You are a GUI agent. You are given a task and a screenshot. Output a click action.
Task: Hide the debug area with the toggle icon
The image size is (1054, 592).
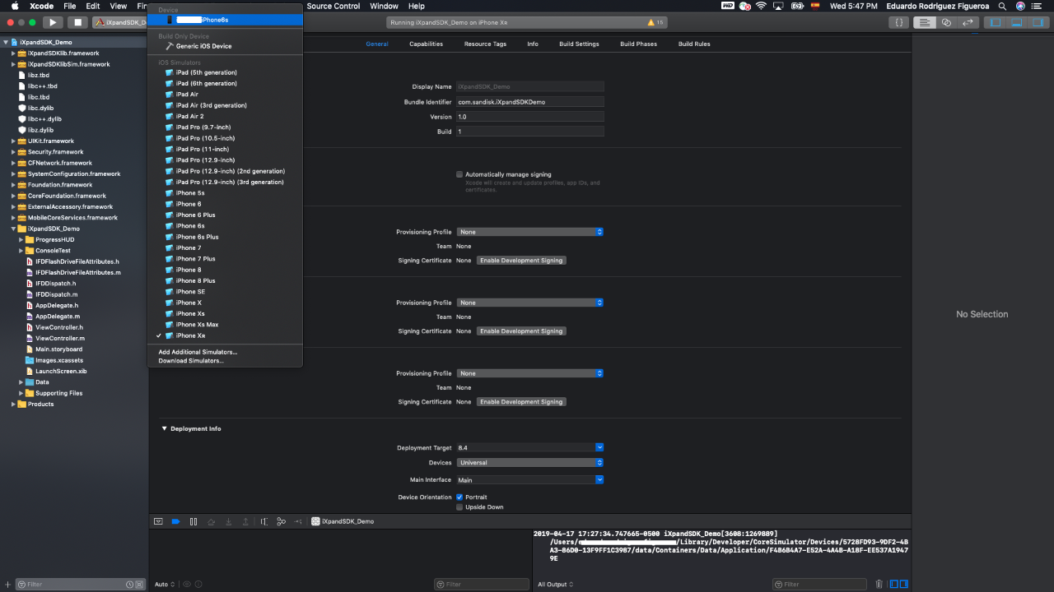pyautogui.click(x=159, y=521)
